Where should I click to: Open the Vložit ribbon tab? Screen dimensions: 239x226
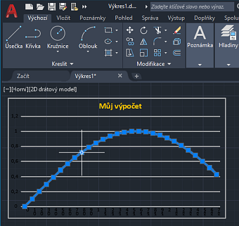point(64,18)
